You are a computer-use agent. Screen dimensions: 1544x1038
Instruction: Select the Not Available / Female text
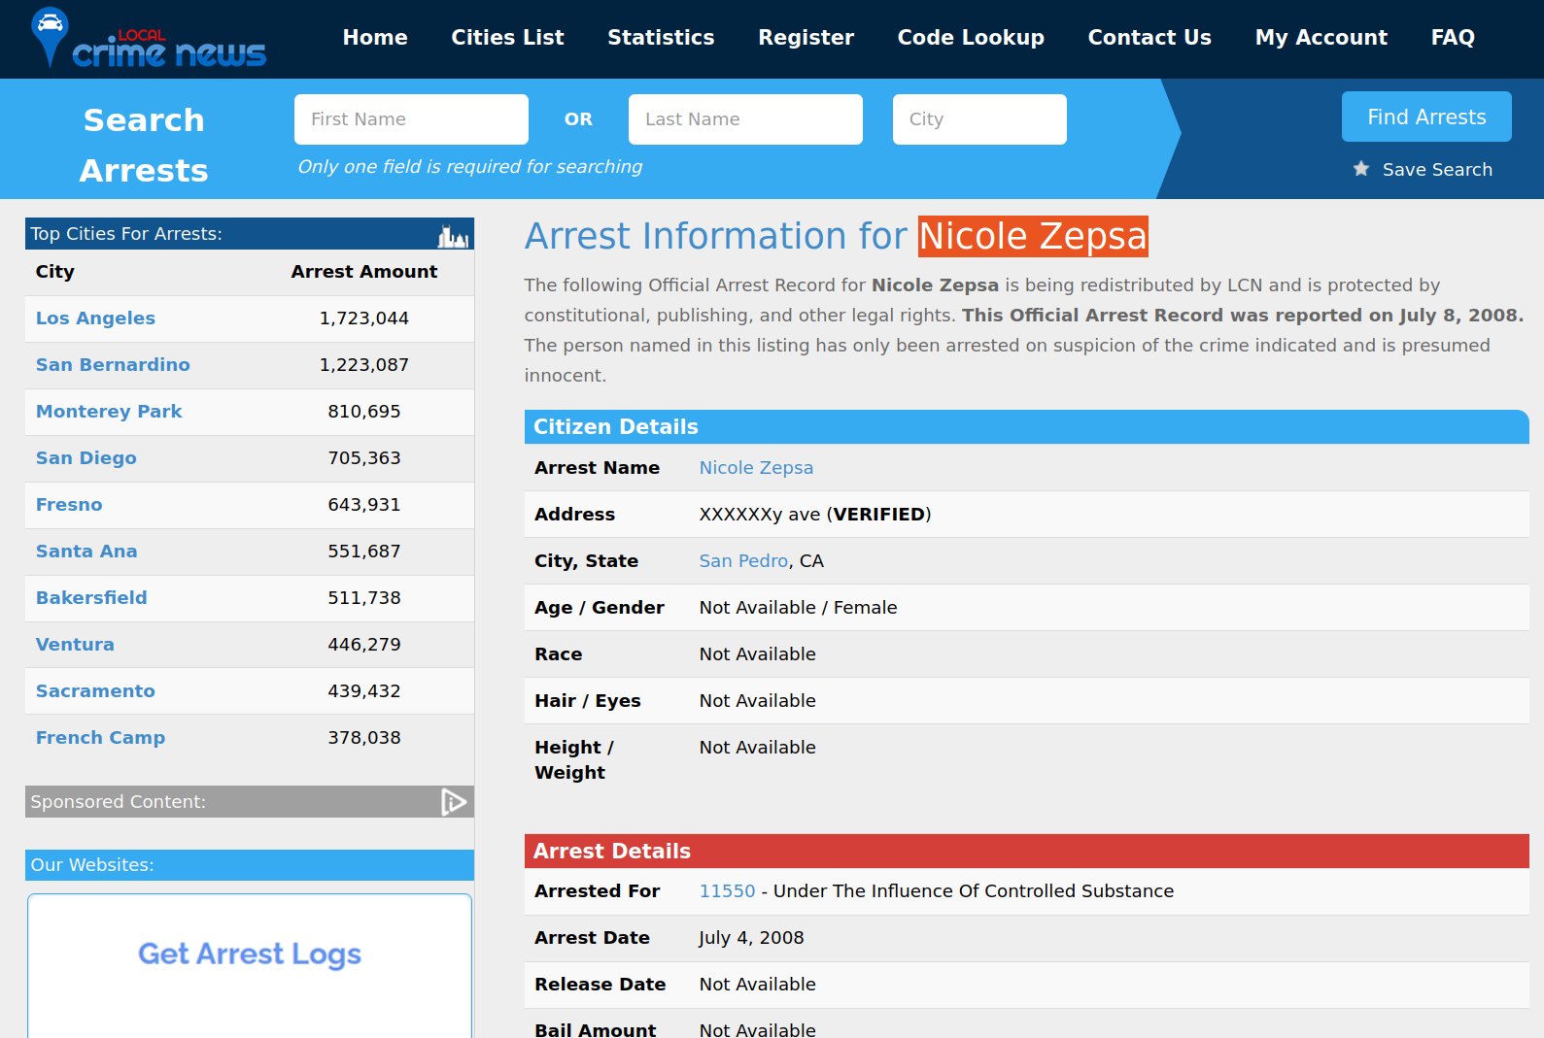[798, 608]
